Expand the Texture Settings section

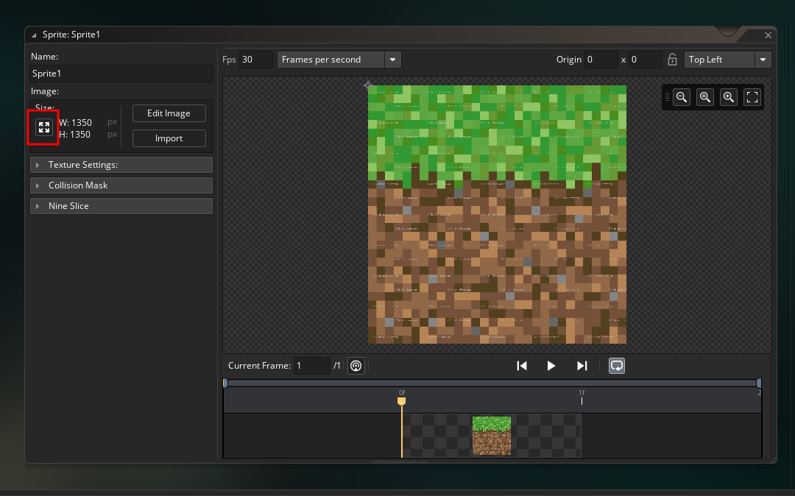tap(121, 165)
